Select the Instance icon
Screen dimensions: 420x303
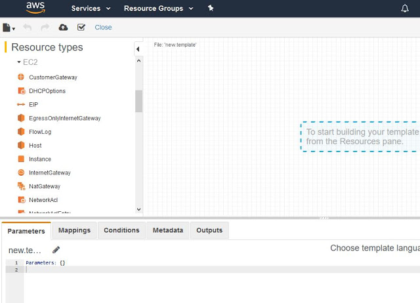21,159
